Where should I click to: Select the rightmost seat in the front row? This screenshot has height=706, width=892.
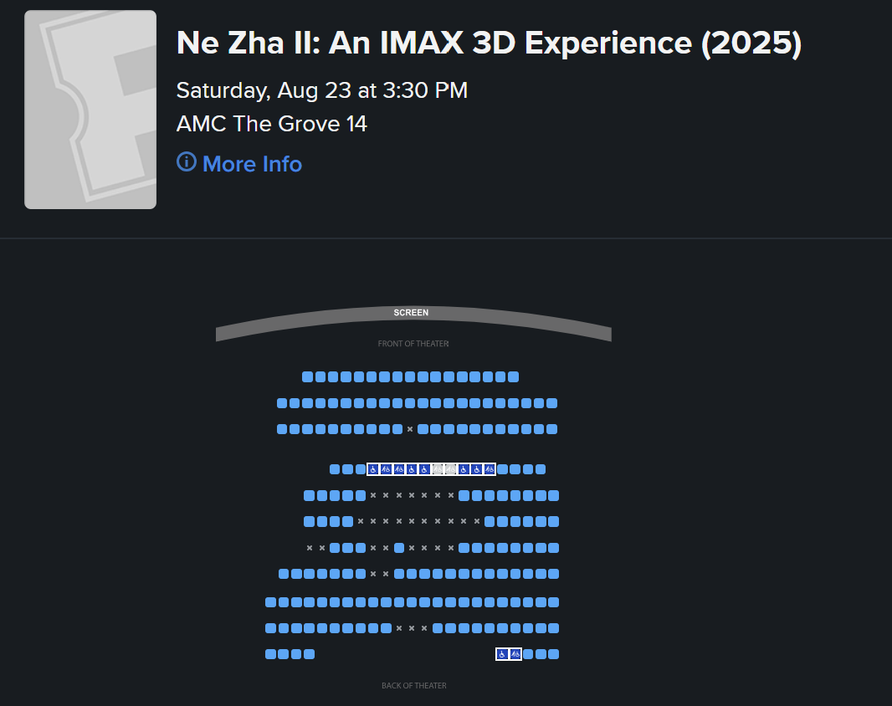[513, 376]
